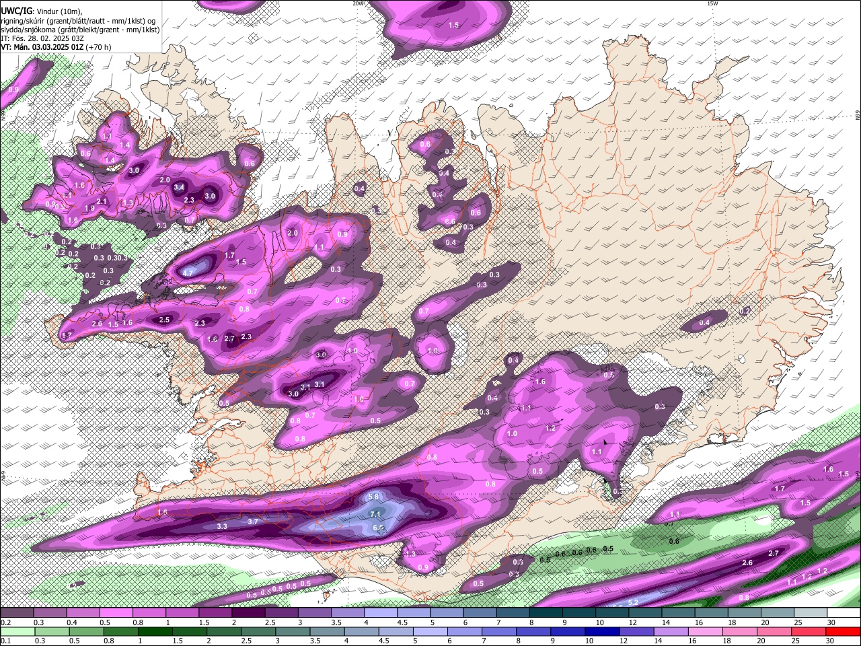The width and height of the screenshot is (861, 646).
Task: Click the 6.0 value below 7.1
Action: (x=377, y=528)
